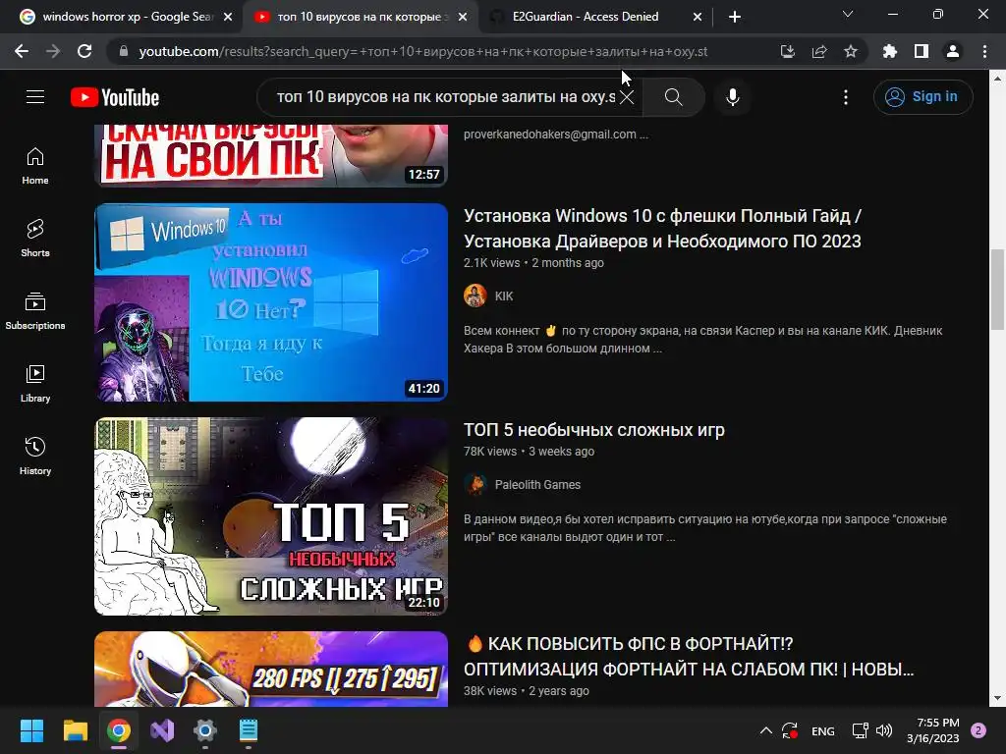The image size is (1006, 754).
Task: Open Chrome extensions puzzle icon
Action: point(890,51)
